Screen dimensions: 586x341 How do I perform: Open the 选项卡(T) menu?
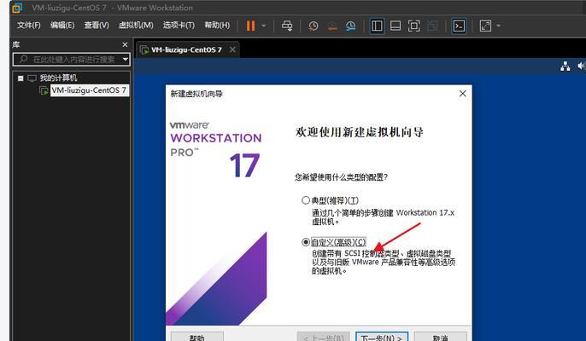pos(179,26)
